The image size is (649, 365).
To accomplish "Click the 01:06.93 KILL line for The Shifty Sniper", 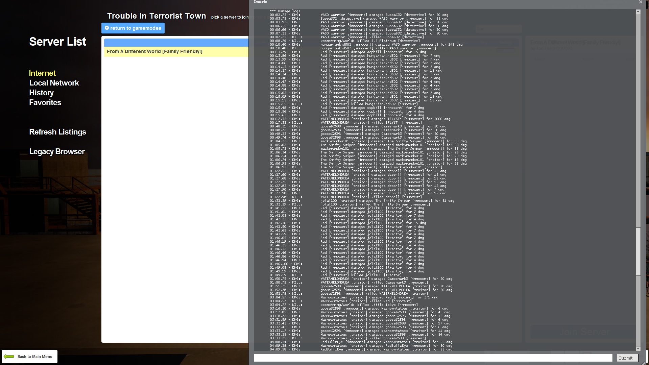I will point(356,167).
